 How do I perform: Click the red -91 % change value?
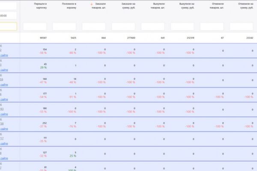coord(73,97)
